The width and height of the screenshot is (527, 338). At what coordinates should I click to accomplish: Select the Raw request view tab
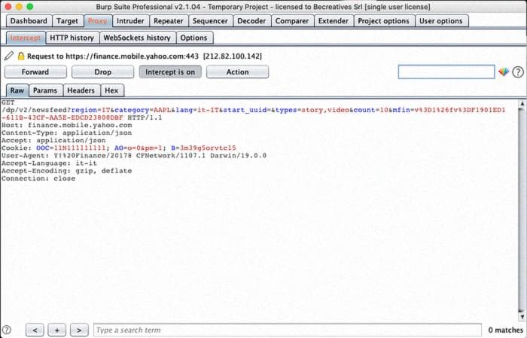point(17,90)
